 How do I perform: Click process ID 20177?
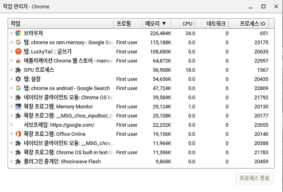click(261, 116)
